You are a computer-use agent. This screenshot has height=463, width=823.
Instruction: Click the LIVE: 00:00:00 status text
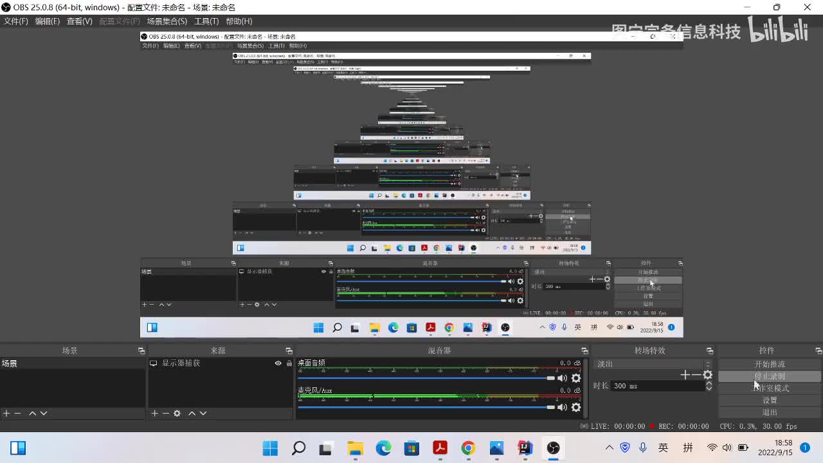[x=618, y=426]
